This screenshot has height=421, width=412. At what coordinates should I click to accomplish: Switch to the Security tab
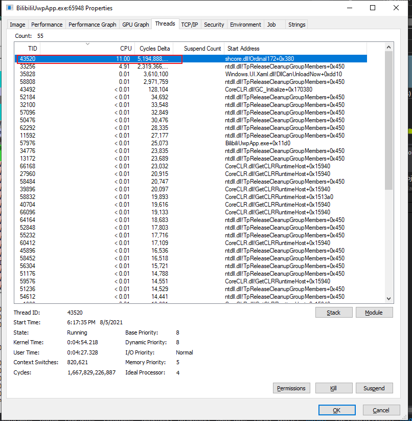[x=214, y=24]
